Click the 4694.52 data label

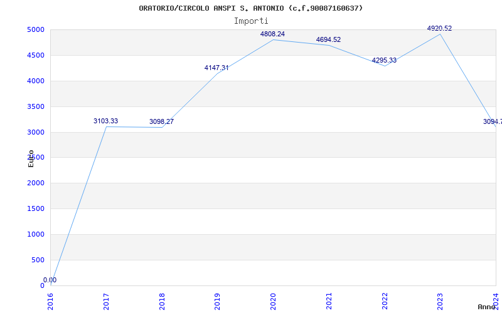(x=328, y=39)
